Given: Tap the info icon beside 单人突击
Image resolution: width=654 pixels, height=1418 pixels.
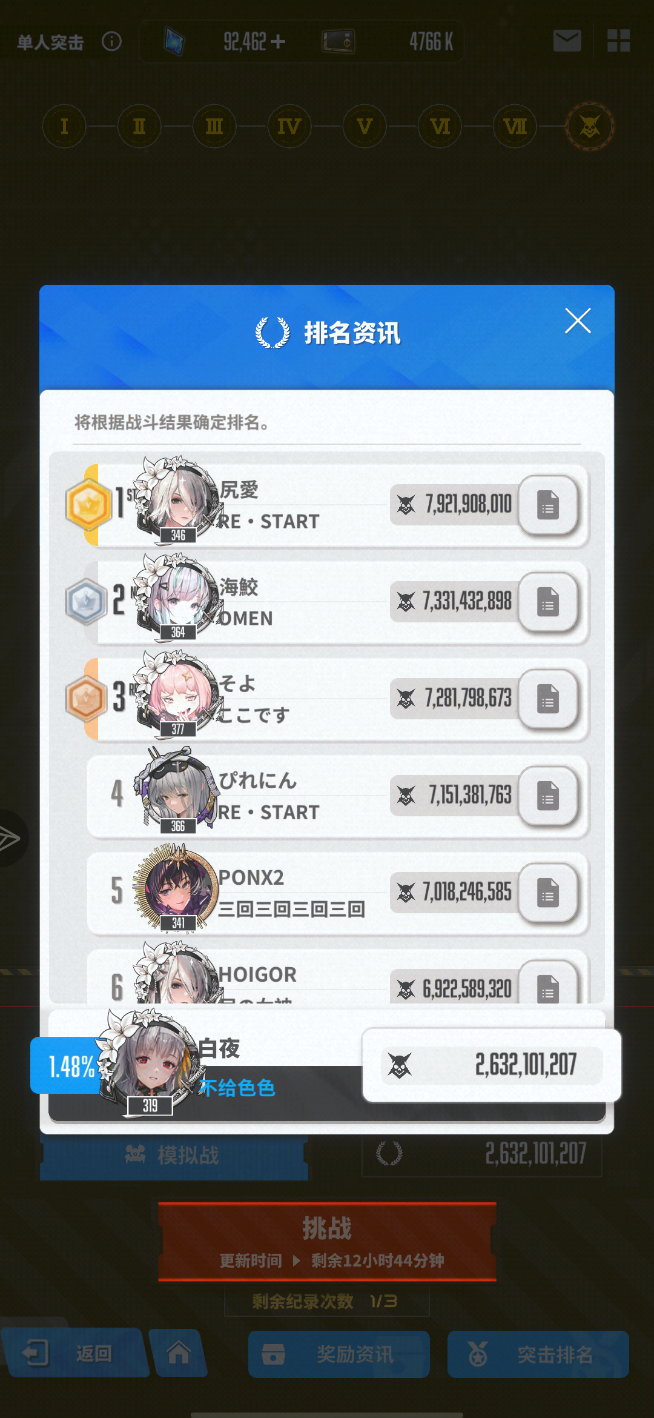Looking at the screenshot, I should click(111, 41).
